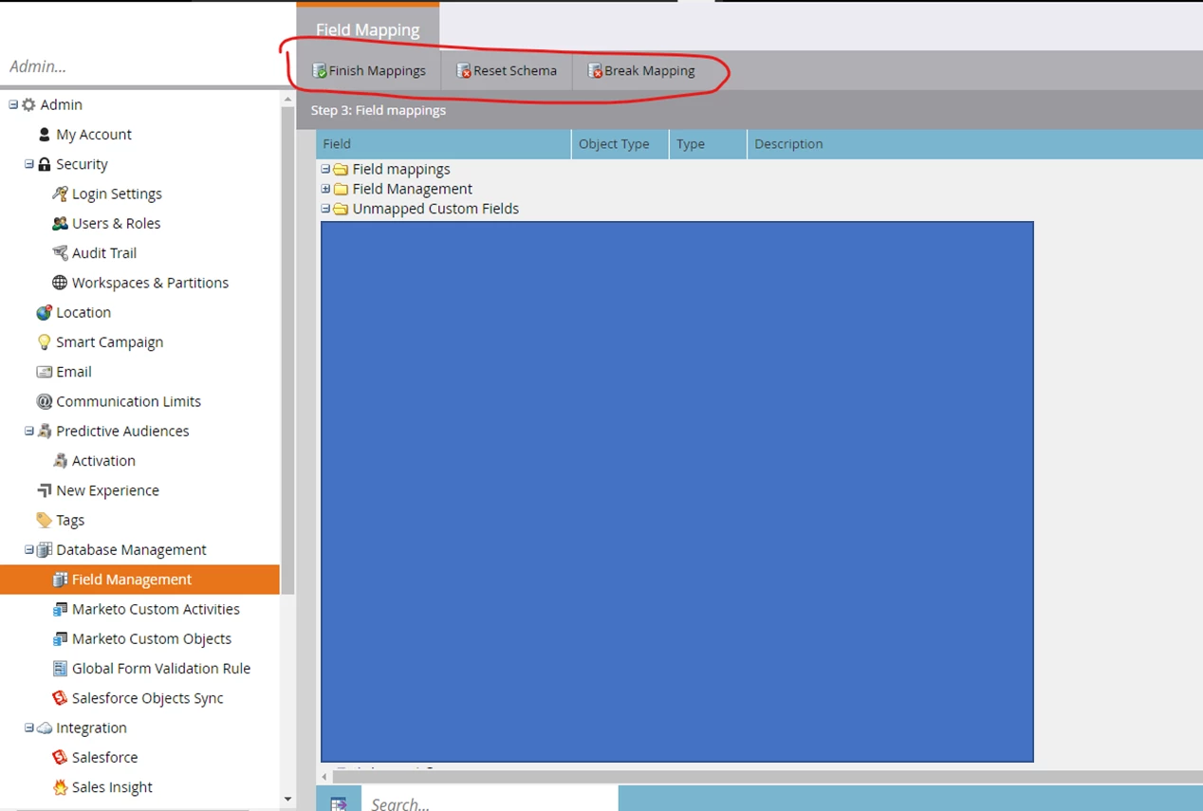Select the Unmapped Custom Fields folder row
The height and width of the screenshot is (811, 1203).
coord(435,209)
